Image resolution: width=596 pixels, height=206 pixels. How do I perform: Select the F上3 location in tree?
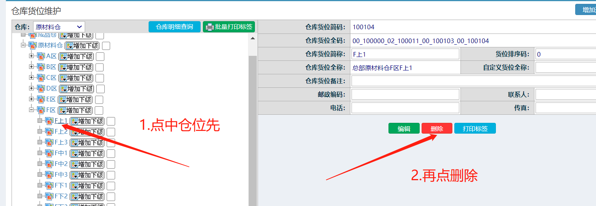61,142
